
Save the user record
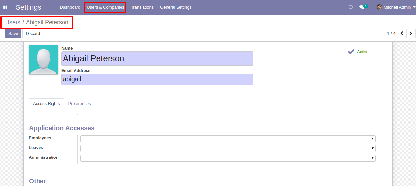pos(13,34)
